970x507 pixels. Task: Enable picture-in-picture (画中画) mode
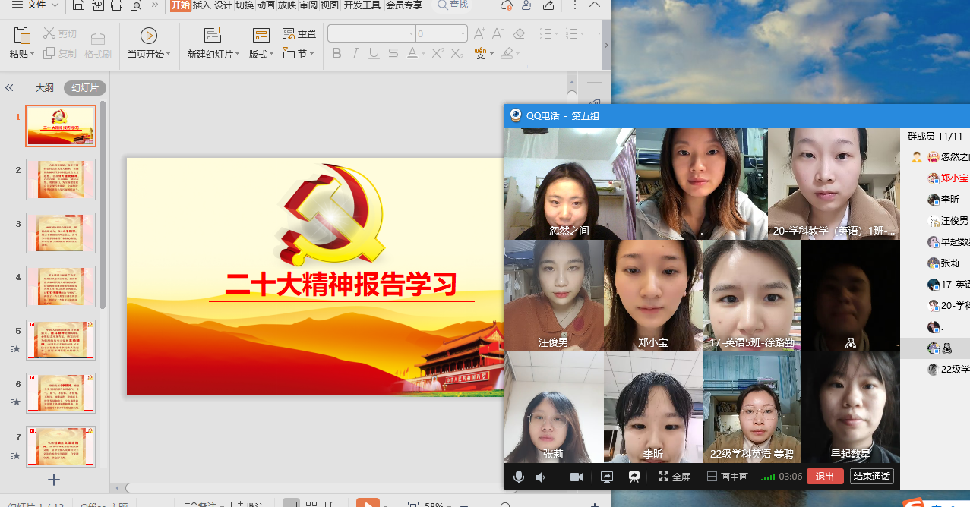[727, 477]
